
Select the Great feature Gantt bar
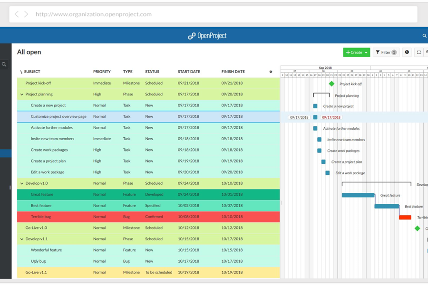pos(358,195)
